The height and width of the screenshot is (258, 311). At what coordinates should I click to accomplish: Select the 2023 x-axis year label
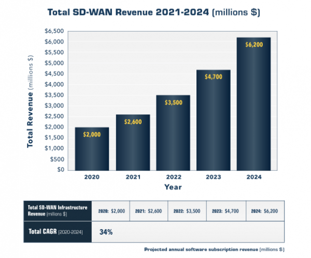point(214,177)
